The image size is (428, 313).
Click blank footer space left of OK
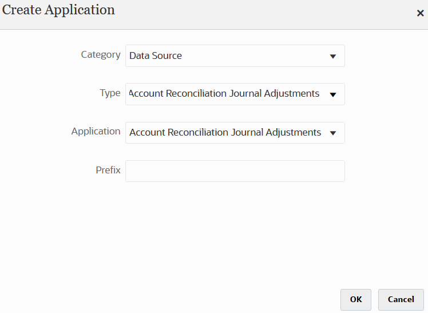(x=172, y=299)
